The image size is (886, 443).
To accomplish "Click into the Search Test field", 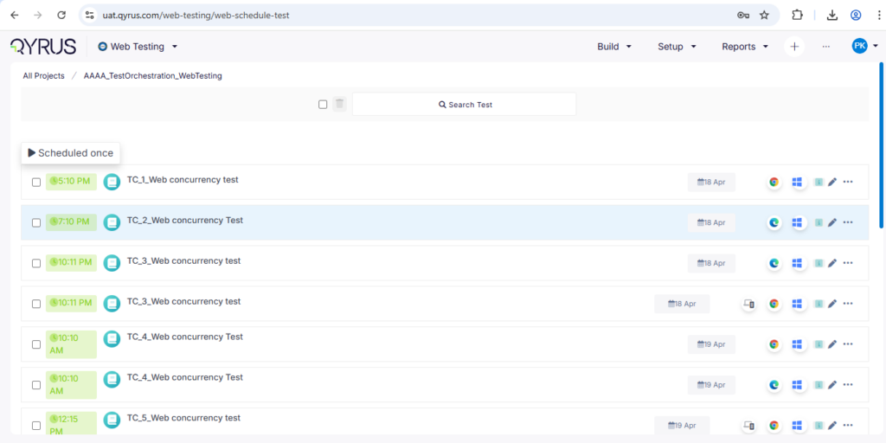I will coord(465,105).
